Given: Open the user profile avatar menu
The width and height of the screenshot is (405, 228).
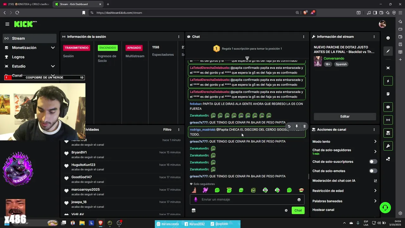Looking at the screenshot, I should click(382, 24).
